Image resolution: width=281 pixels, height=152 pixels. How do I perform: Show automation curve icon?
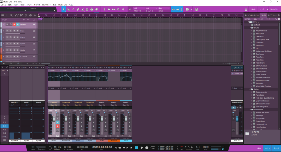click(x=17, y=15)
